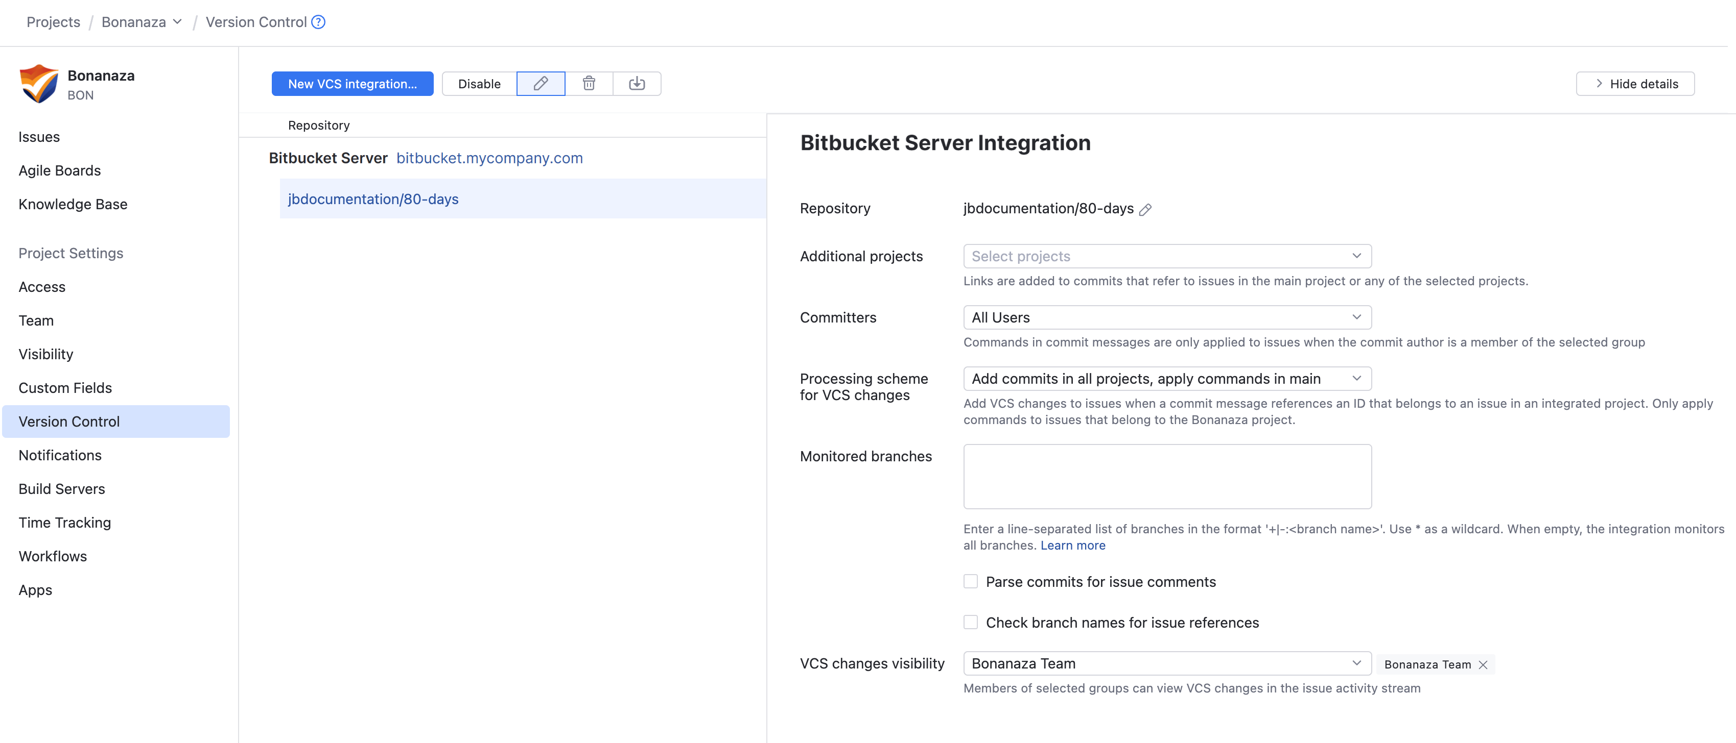Image resolution: width=1736 pixels, height=743 pixels.
Task: Go to Agile Boards
Action: [59, 170]
